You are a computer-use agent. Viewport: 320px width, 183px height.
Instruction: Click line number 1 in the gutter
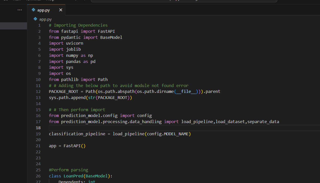coord(39,25)
